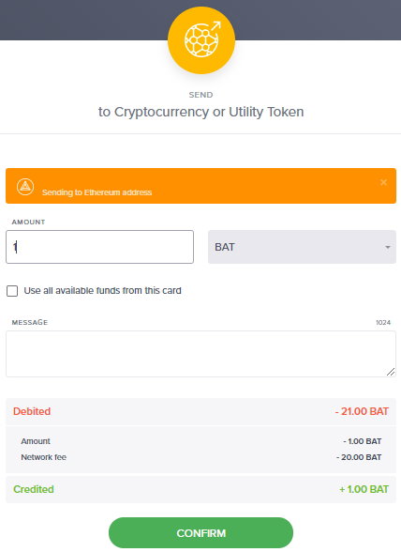
Task: Confirm the BAT transfer
Action: point(200,533)
